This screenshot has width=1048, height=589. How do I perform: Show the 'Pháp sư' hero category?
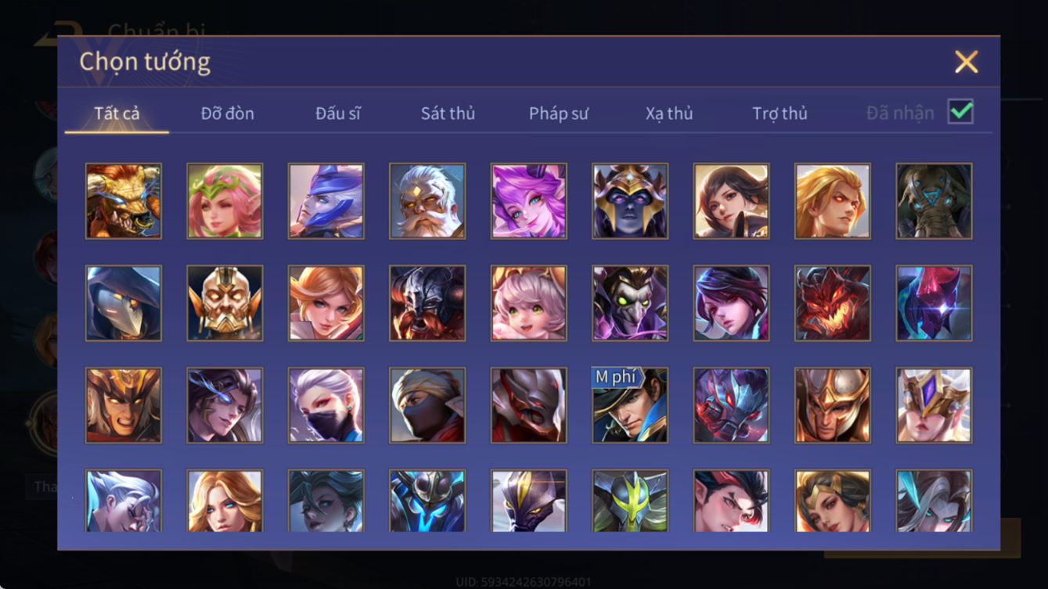coord(558,113)
